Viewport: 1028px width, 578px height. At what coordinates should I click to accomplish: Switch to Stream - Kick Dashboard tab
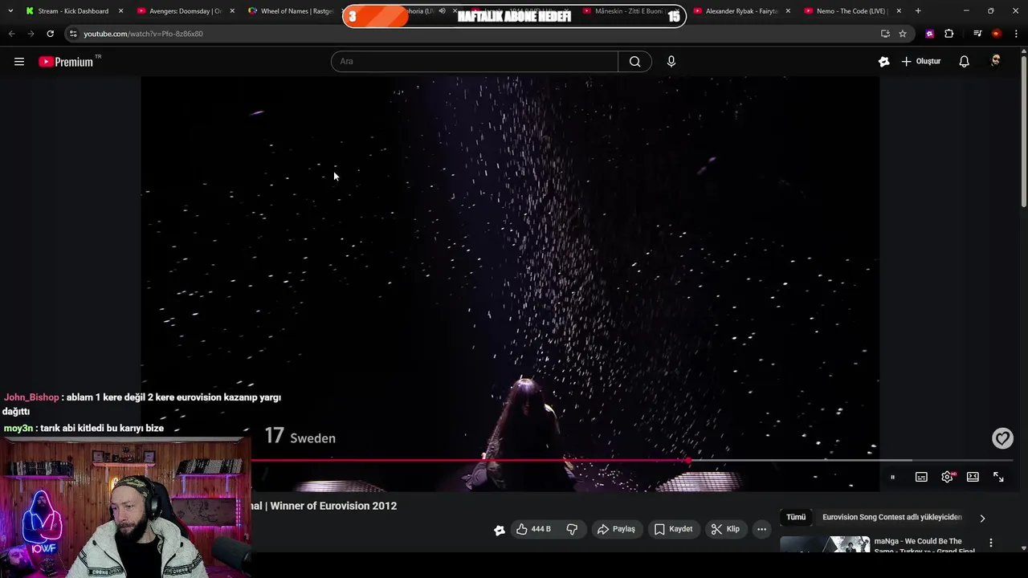pyautogui.click(x=72, y=11)
